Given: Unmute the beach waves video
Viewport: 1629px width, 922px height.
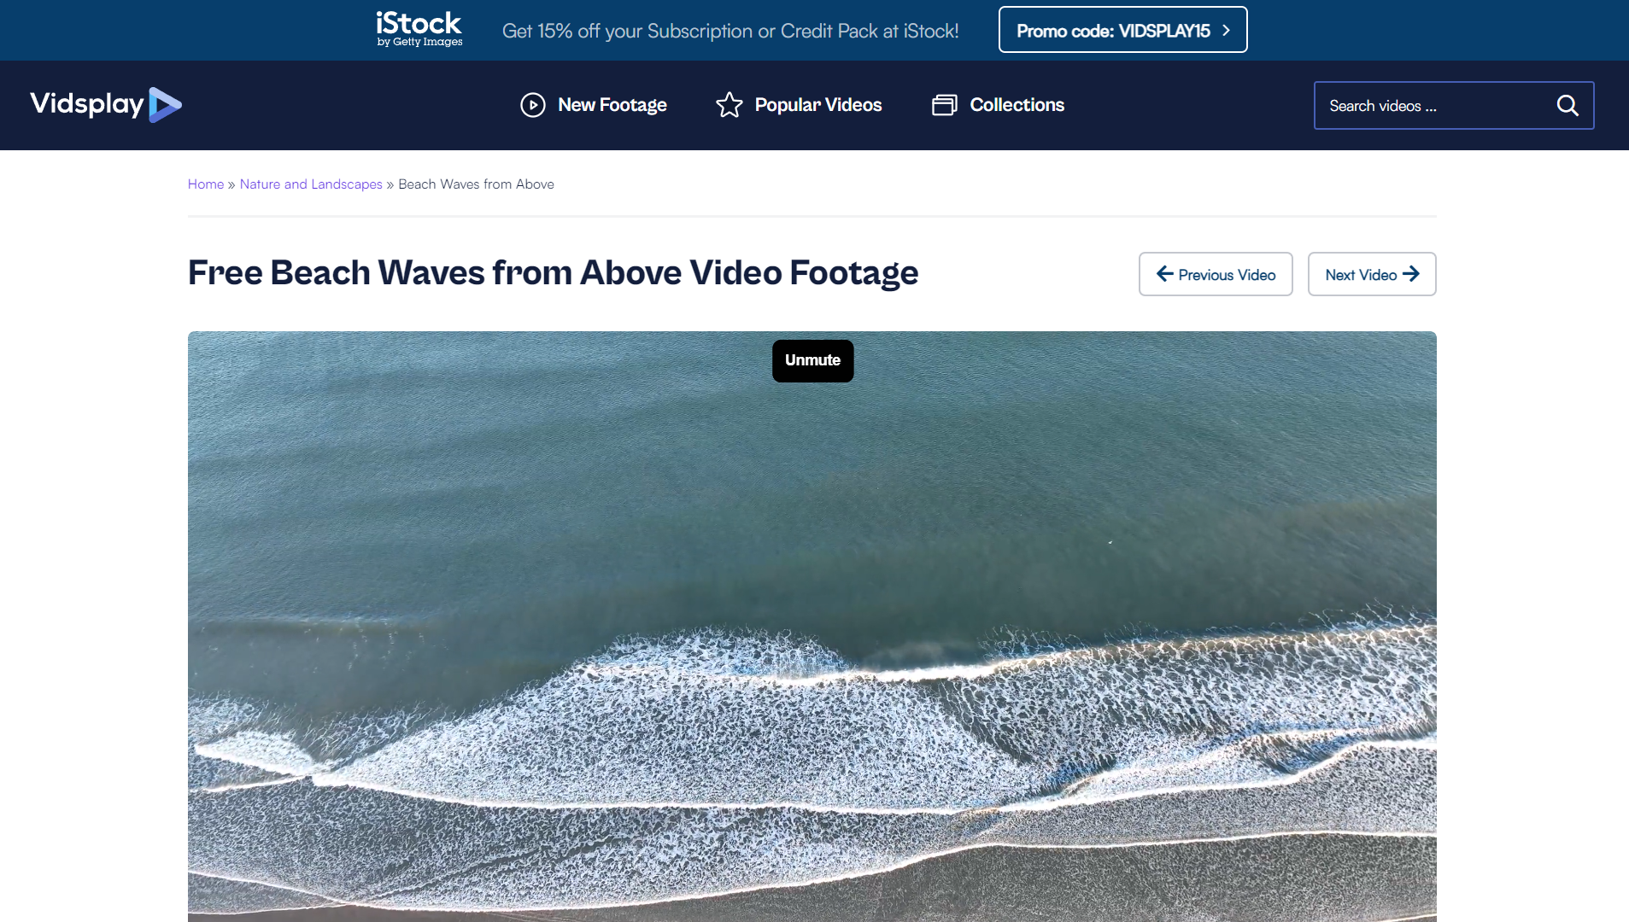Looking at the screenshot, I should [x=812, y=360].
